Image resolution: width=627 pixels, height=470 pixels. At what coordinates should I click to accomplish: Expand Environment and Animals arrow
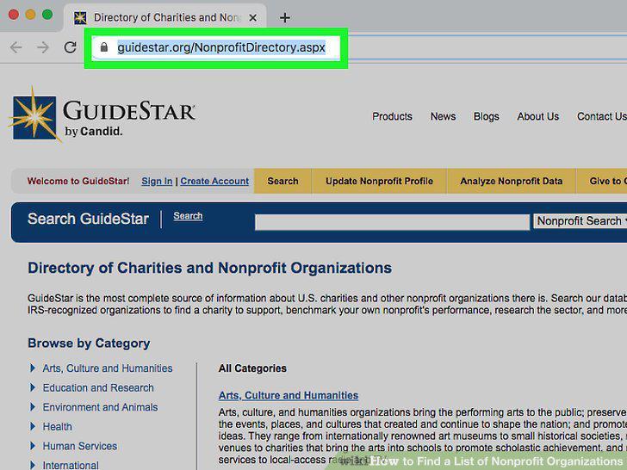tap(33, 407)
